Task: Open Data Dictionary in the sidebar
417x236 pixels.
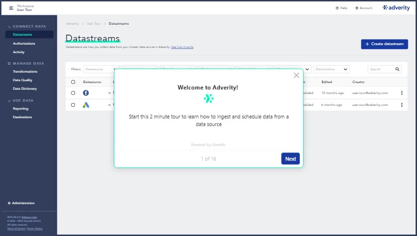Action: (x=25, y=89)
